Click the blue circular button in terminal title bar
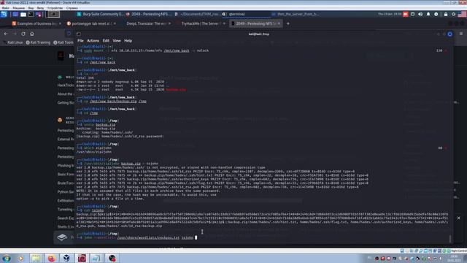This screenshot has width=467, height=263. (449, 34)
